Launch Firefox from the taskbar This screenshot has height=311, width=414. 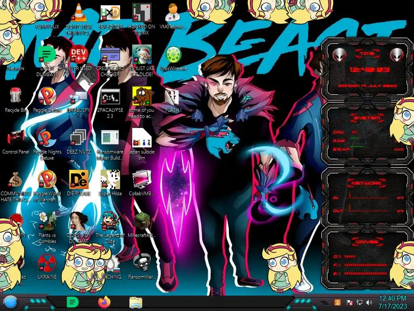(x=104, y=302)
